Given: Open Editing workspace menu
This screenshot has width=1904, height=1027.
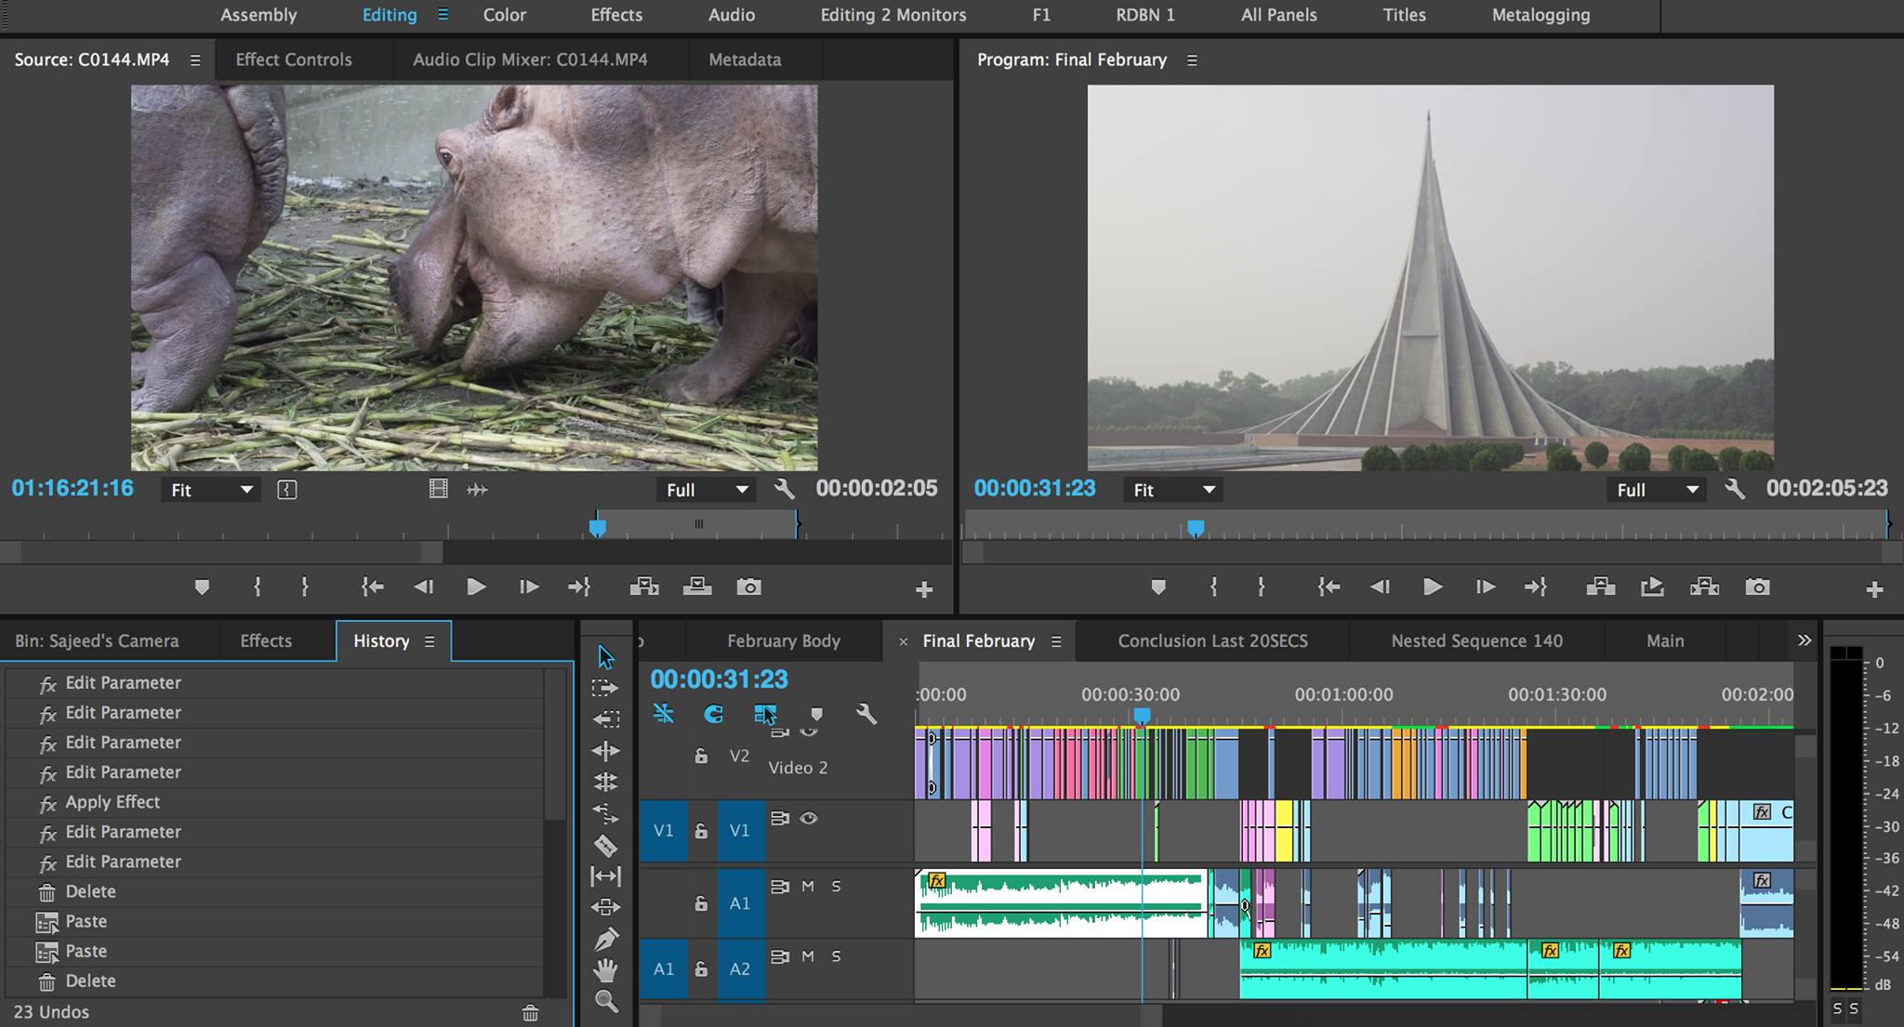Looking at the screenshot, I should 443,15.
